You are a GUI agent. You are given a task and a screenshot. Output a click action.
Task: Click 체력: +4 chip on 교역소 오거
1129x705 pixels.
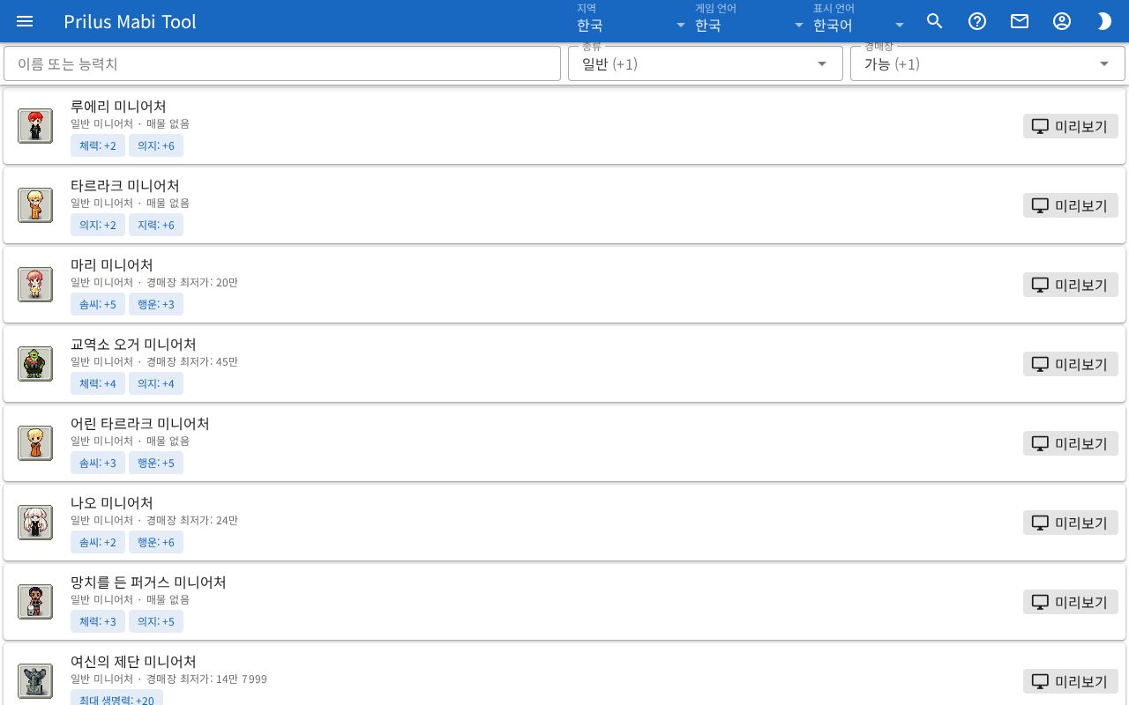point(98,383)
